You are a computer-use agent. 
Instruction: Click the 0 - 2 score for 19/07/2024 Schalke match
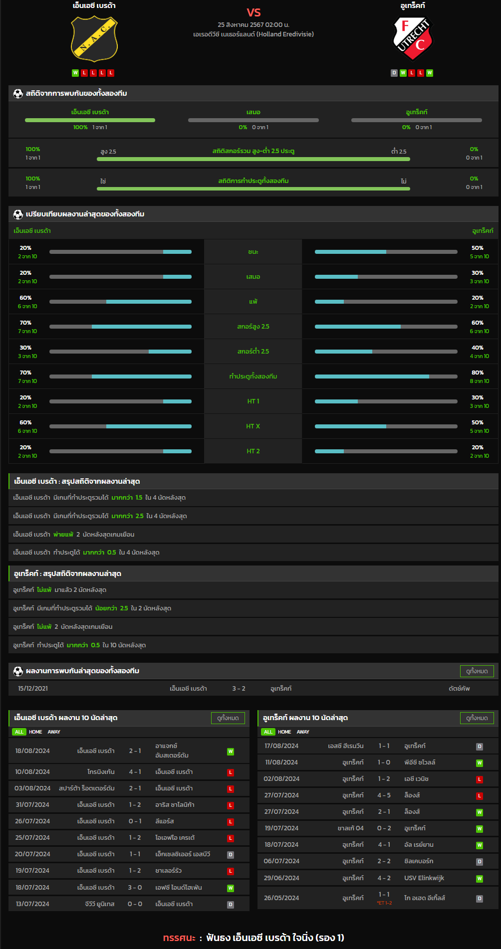pyautogui.click(x=384, y=828)
